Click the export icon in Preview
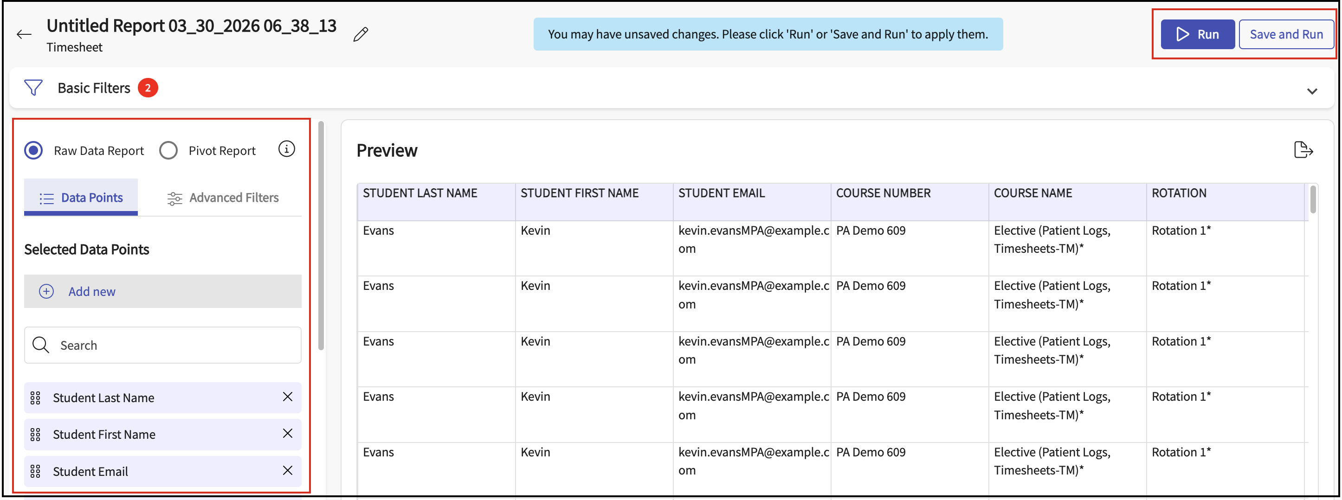This screenshot has height=500, width=1342. click(1303, 150)
